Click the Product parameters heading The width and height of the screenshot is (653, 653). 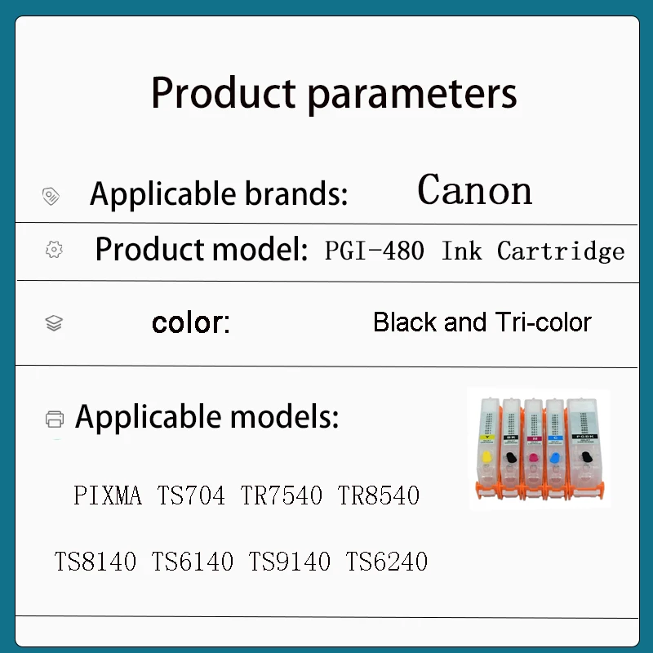click(334, 92)
